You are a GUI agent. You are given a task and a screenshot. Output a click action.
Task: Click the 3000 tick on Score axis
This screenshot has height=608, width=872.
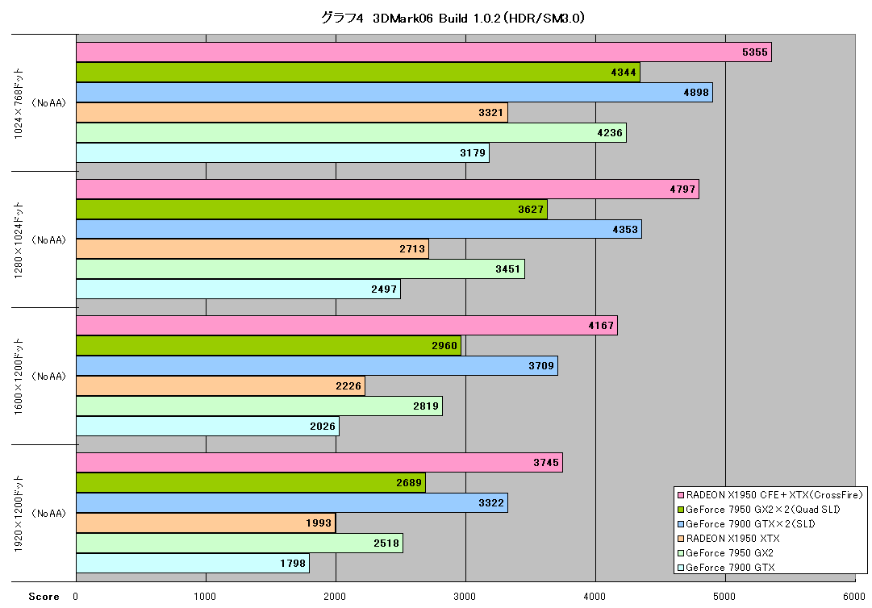465,597
